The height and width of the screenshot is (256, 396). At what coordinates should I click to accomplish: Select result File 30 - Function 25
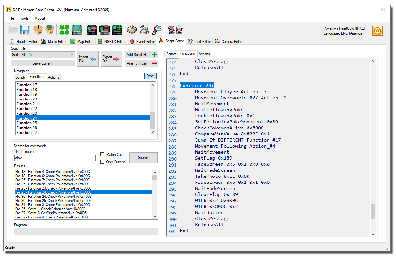83,201
